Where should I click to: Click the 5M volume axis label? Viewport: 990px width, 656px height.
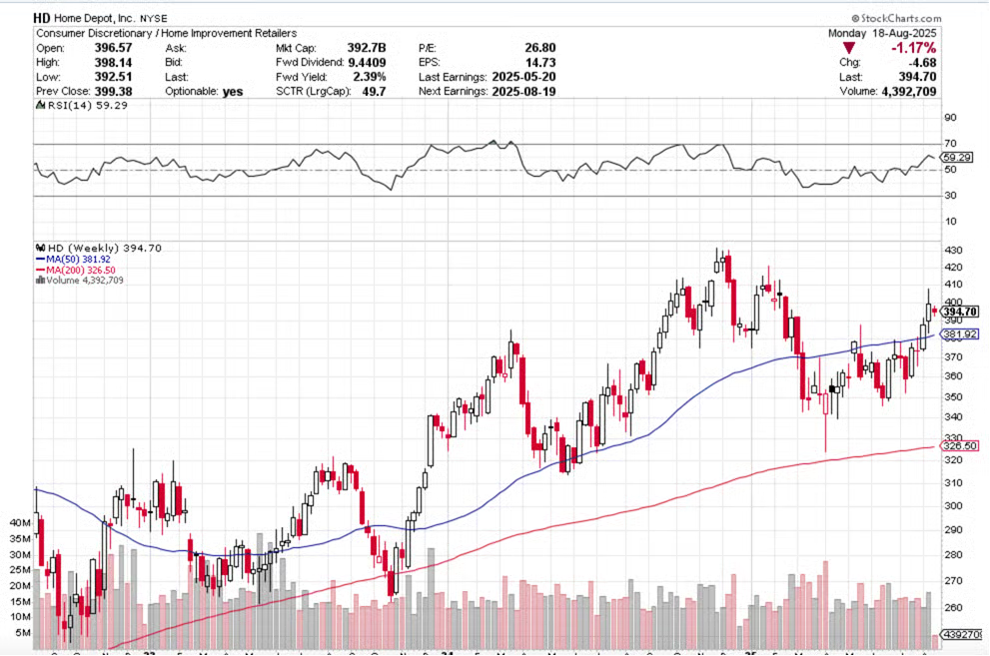(x=23, y=633)
